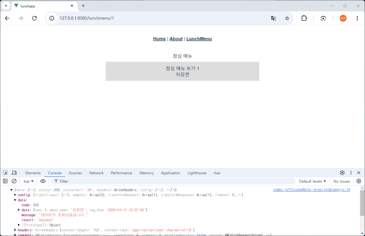Click the console Filter field
Image resolution: width=365 pixels, height=236 pixels.
point(173,181)
